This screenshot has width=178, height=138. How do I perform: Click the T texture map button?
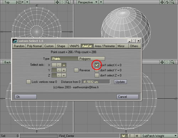pos(130,136)
